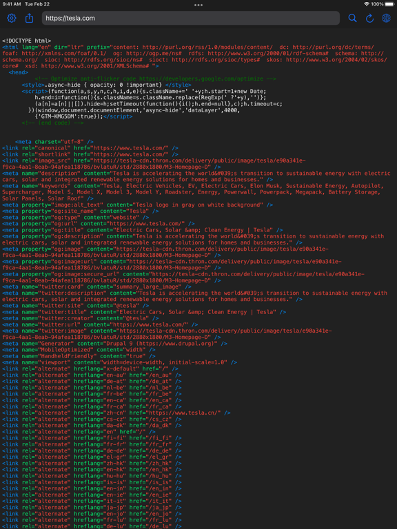The height and width of the screenshot is (529, 397).
Task: Select the HandheldFriendly meta line
Action: pos(79,356)
